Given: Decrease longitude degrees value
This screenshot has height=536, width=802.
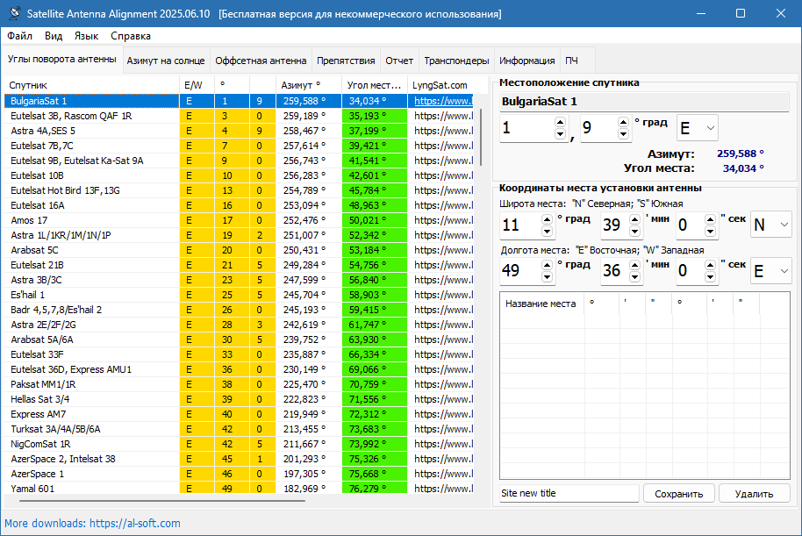Looking at the screenshot, I should coord(547,277).
